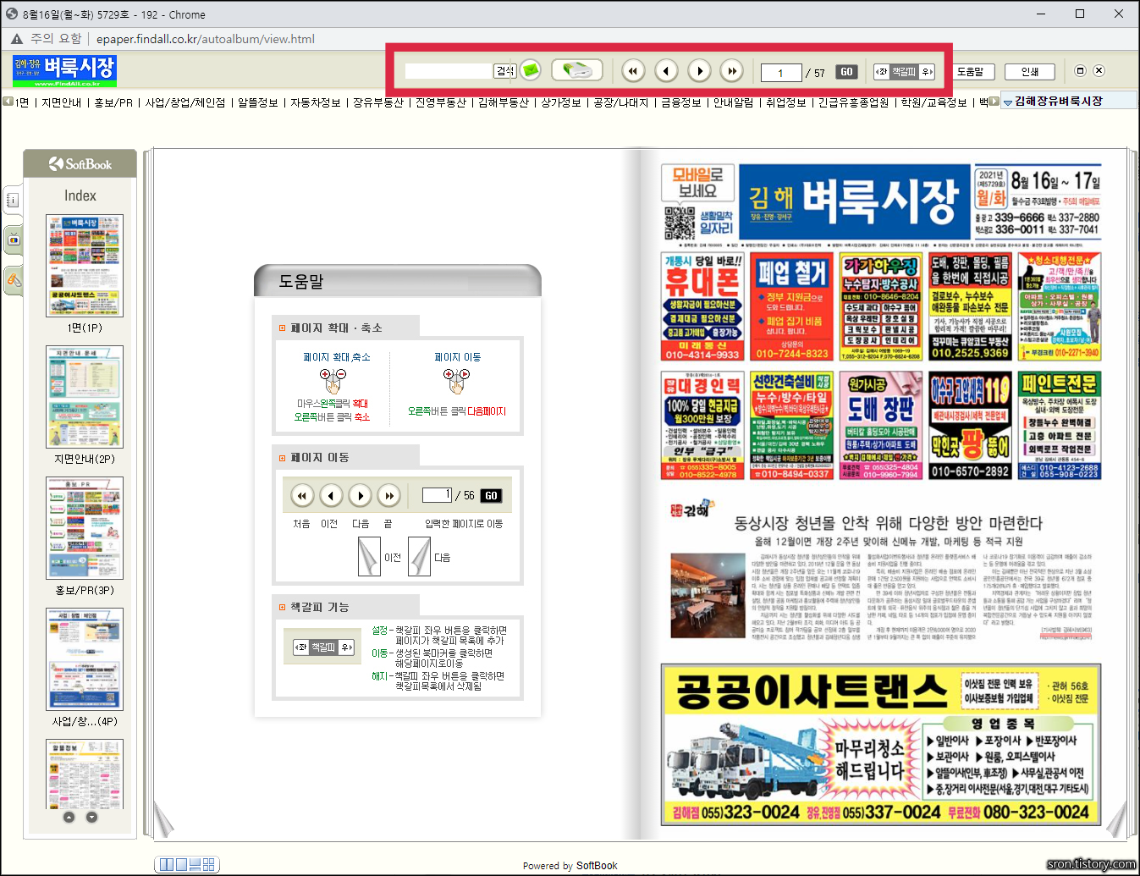The image size is (1140, 876).
Task: Select the 상가정보 menu item
Action: (561, 102)
